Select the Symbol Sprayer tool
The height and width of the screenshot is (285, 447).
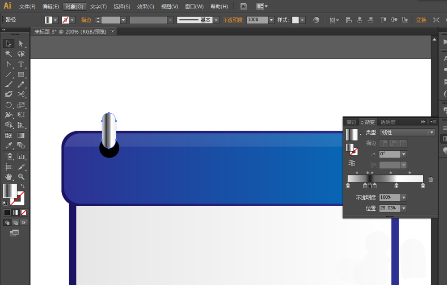(x=8, y=156)
